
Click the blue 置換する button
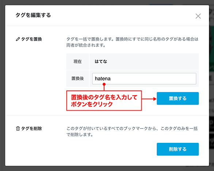[178, 98]
